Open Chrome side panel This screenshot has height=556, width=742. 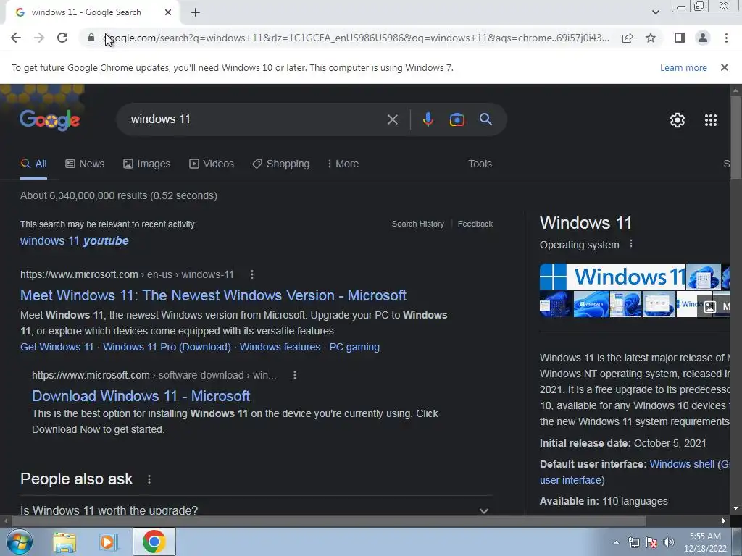coord(680,38)
